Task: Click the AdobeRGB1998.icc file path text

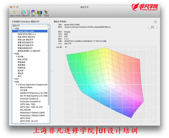Action: click(87, 27)
